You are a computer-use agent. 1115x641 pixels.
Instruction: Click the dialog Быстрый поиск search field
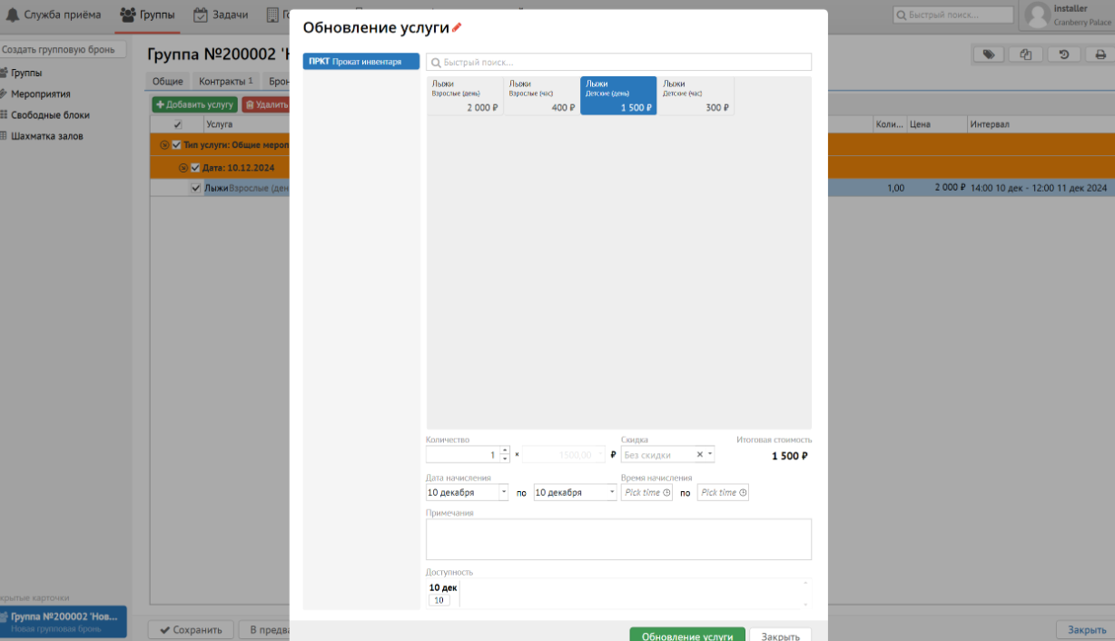pos(618,63)
